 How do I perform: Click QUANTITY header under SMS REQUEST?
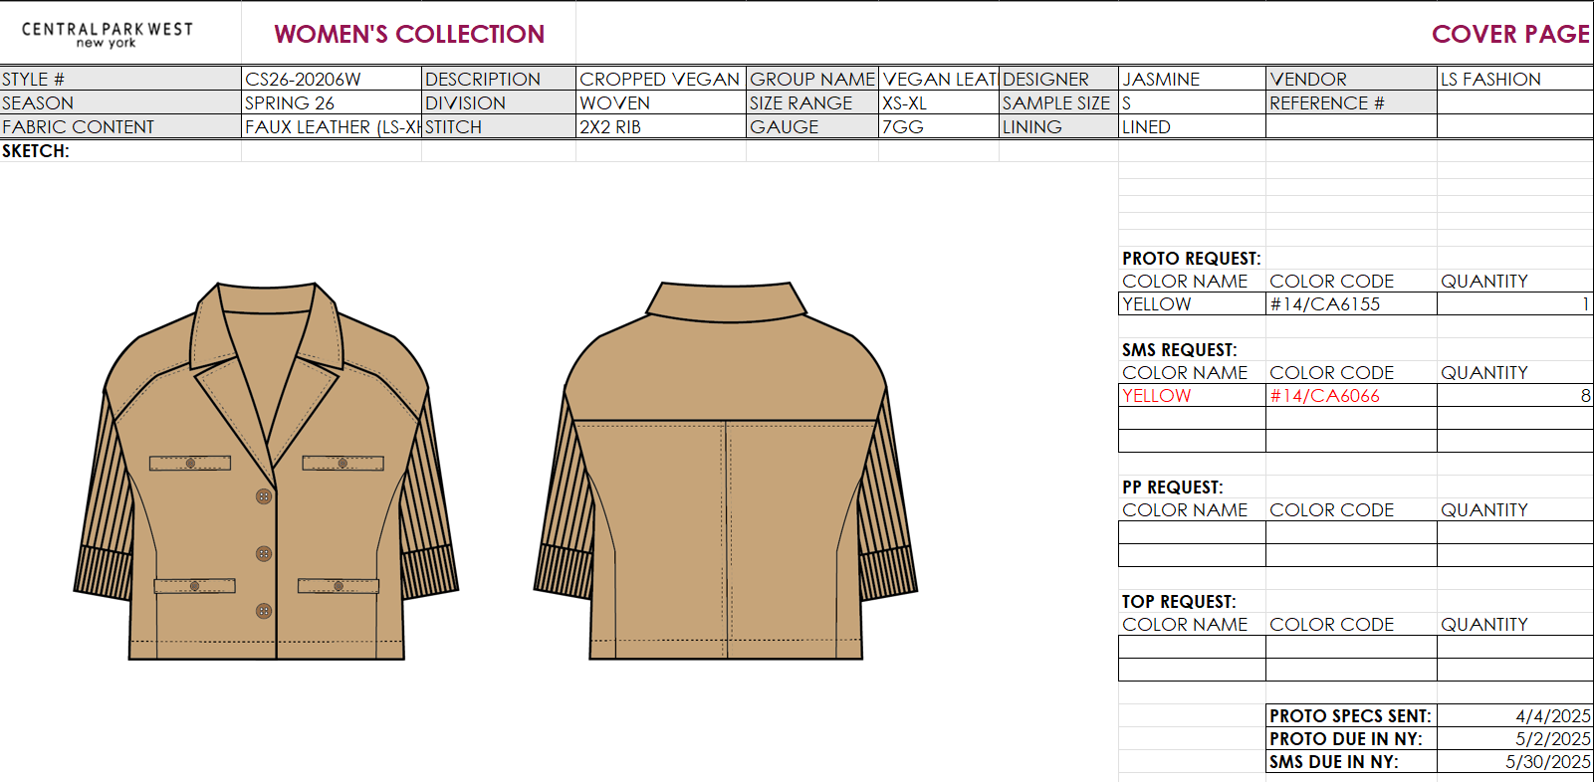1483,372
